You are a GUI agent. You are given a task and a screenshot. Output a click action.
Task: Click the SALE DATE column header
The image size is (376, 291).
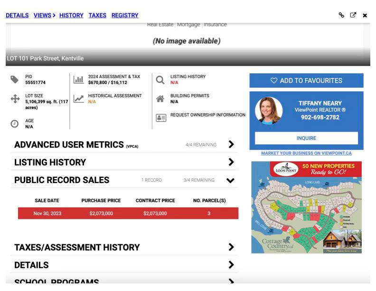tap(47, 201)
